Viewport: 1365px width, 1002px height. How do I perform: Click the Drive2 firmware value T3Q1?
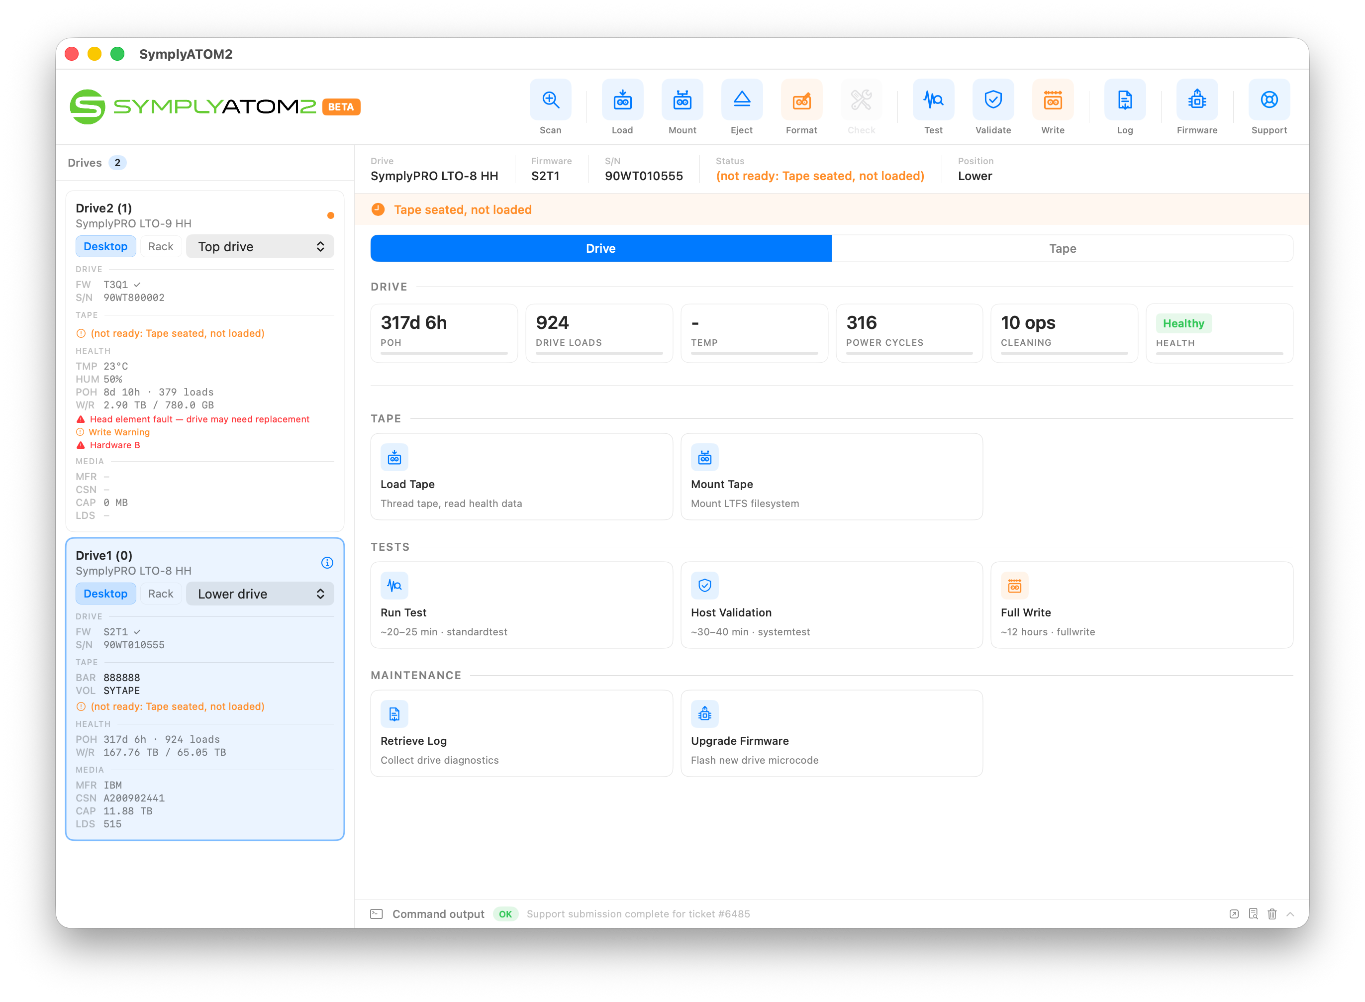tap(116, 285)
